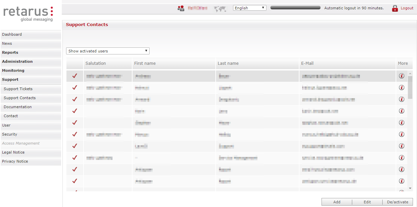
Task: Open info icon in fourth contact row
Action: click(402, 111)
